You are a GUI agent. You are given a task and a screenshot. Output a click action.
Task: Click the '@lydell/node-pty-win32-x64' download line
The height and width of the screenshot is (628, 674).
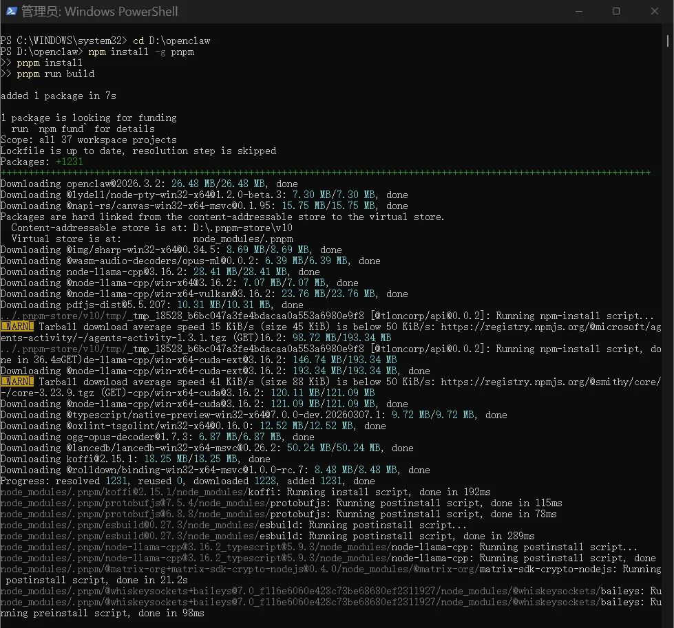click(x=204, y=195)
